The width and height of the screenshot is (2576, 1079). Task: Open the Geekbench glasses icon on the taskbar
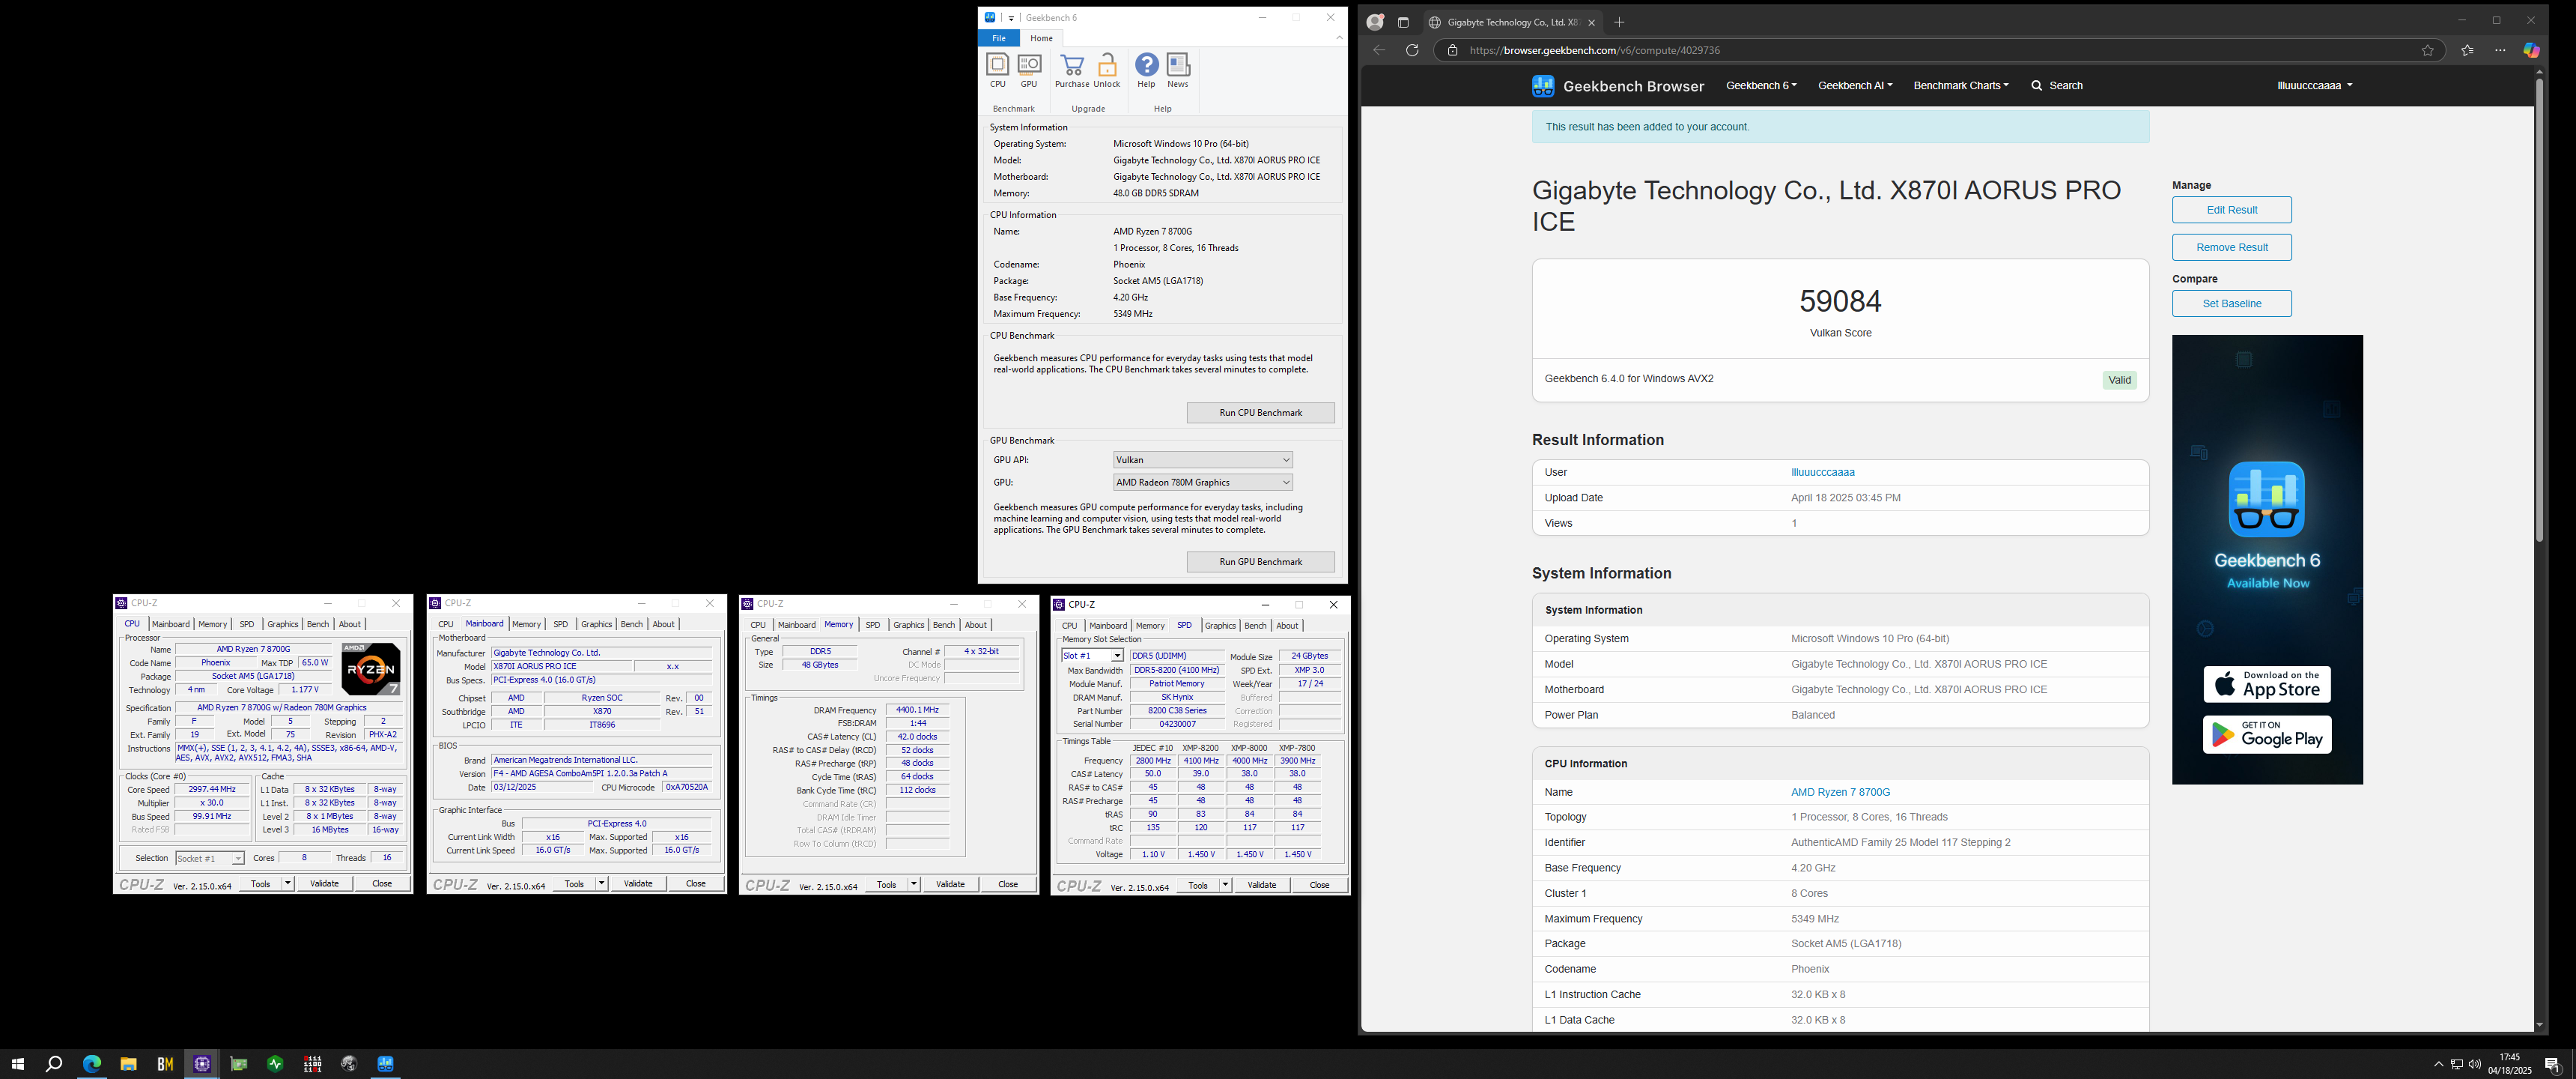pyautogui.click(x=385, y=1064)
